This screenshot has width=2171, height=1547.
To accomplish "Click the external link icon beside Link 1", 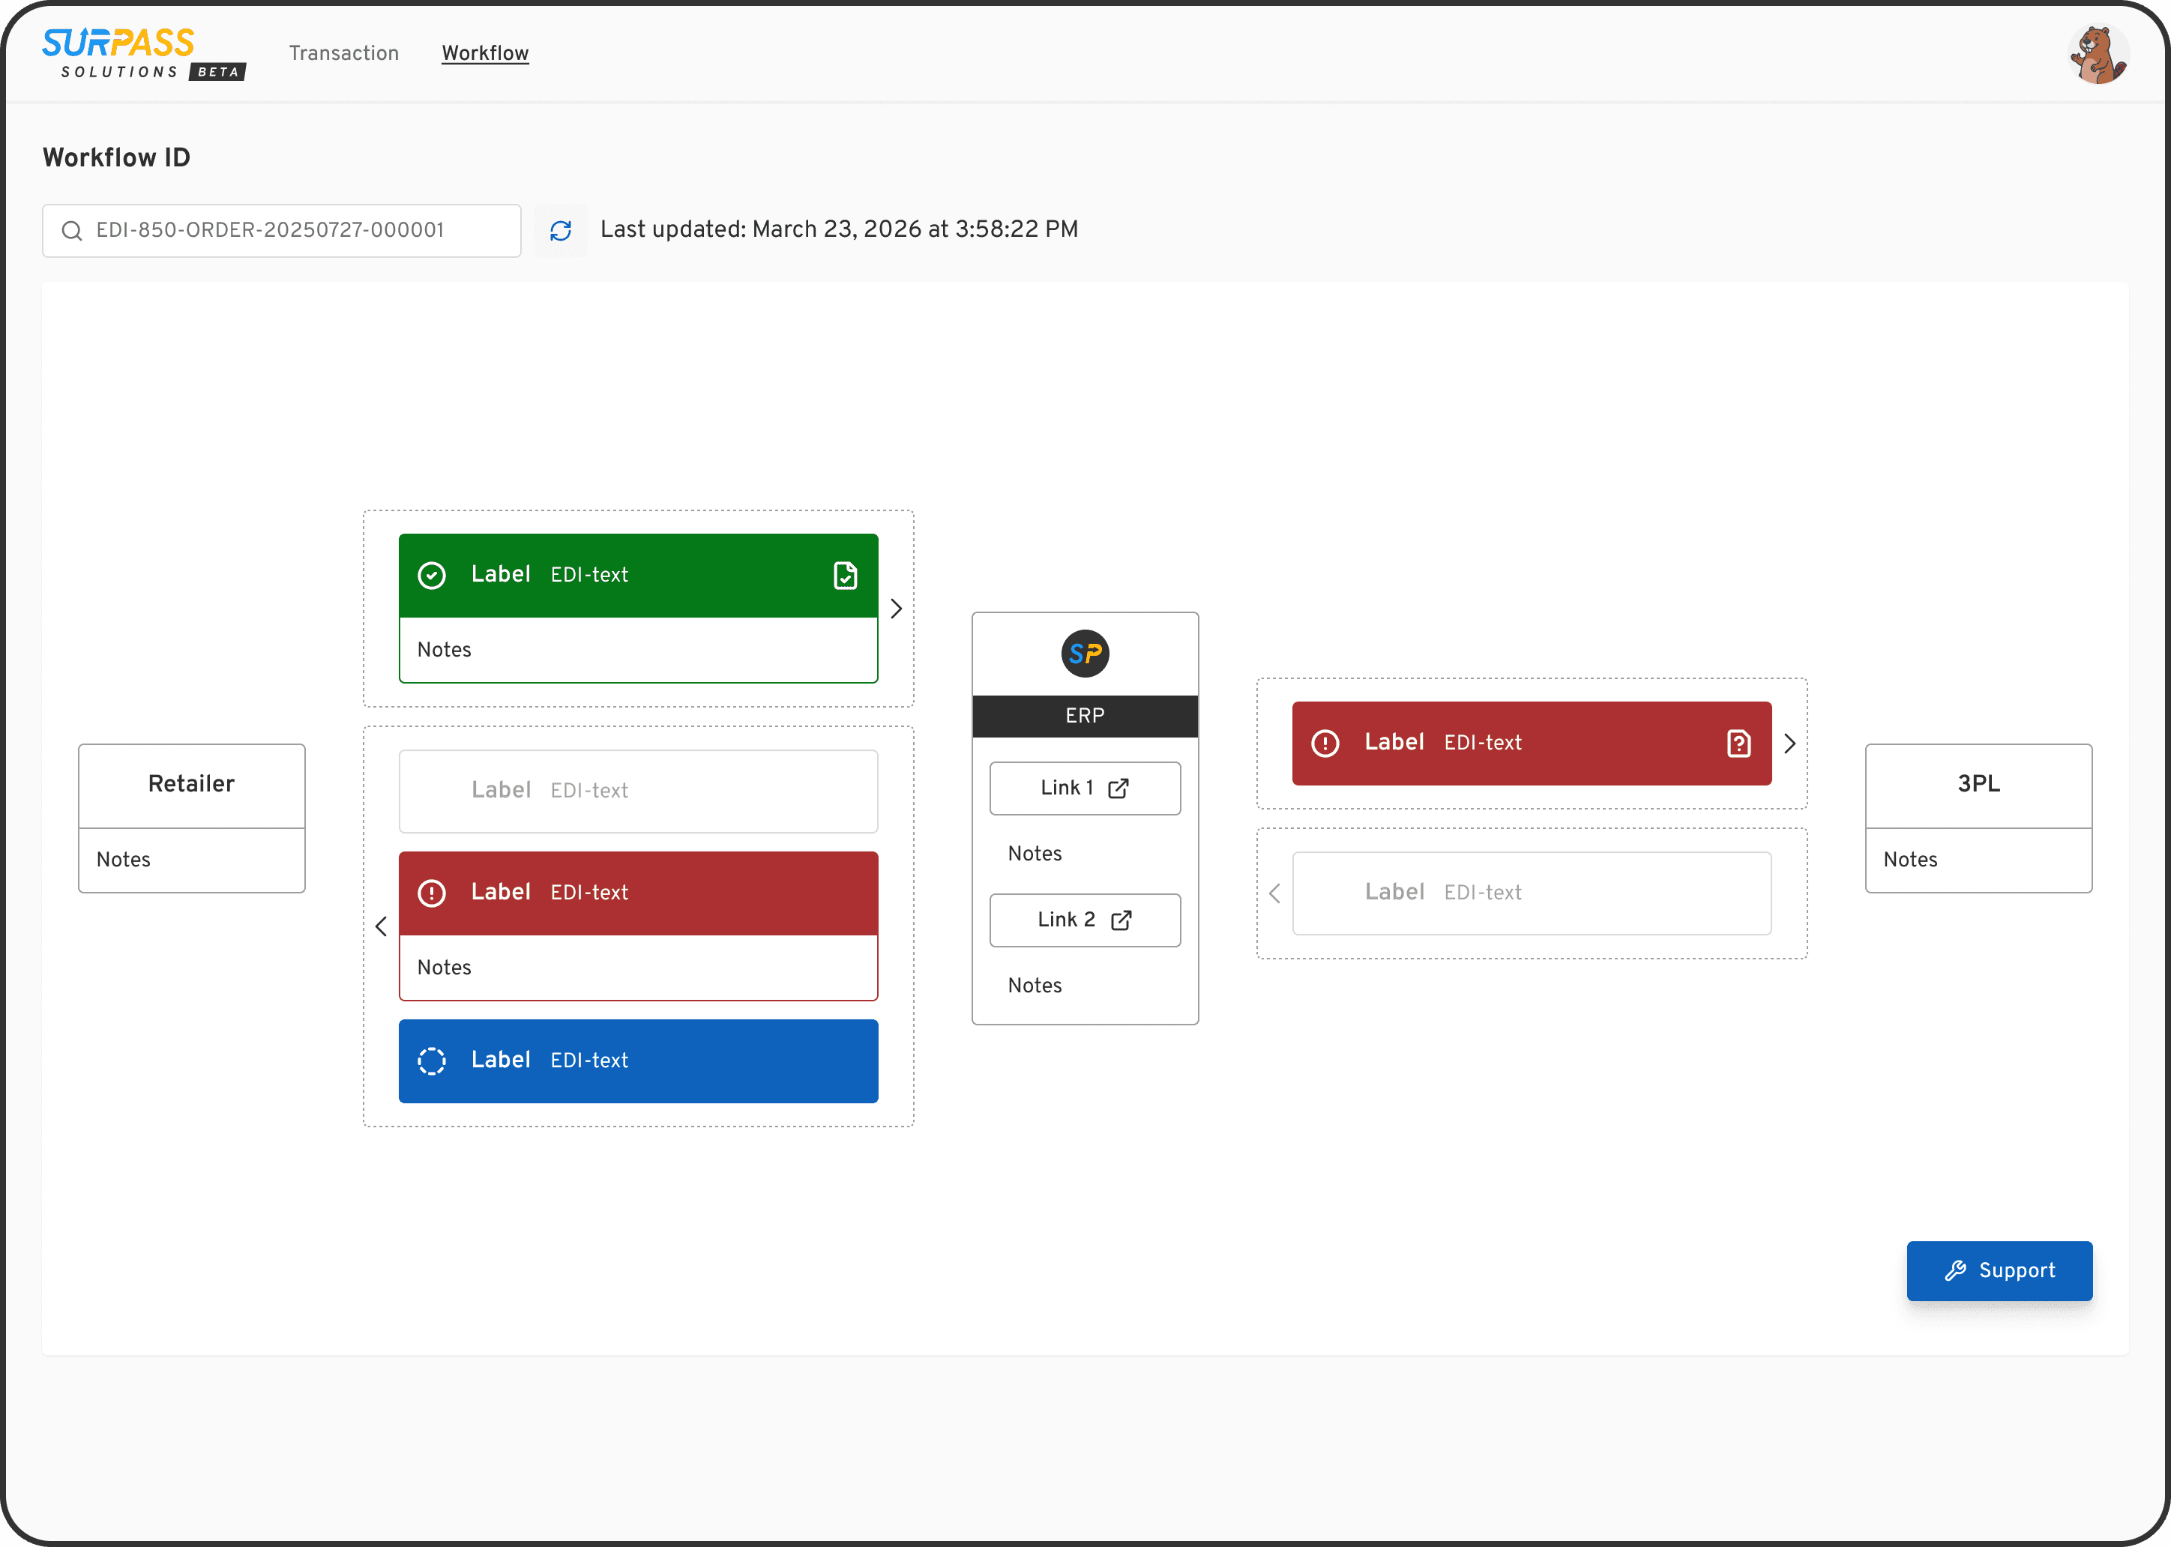I will tap(1120, 788).
